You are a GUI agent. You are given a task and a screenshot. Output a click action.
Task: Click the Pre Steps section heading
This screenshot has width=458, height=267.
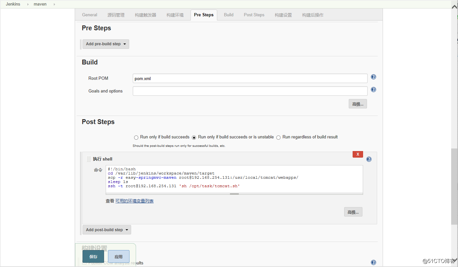pos(96,28)
